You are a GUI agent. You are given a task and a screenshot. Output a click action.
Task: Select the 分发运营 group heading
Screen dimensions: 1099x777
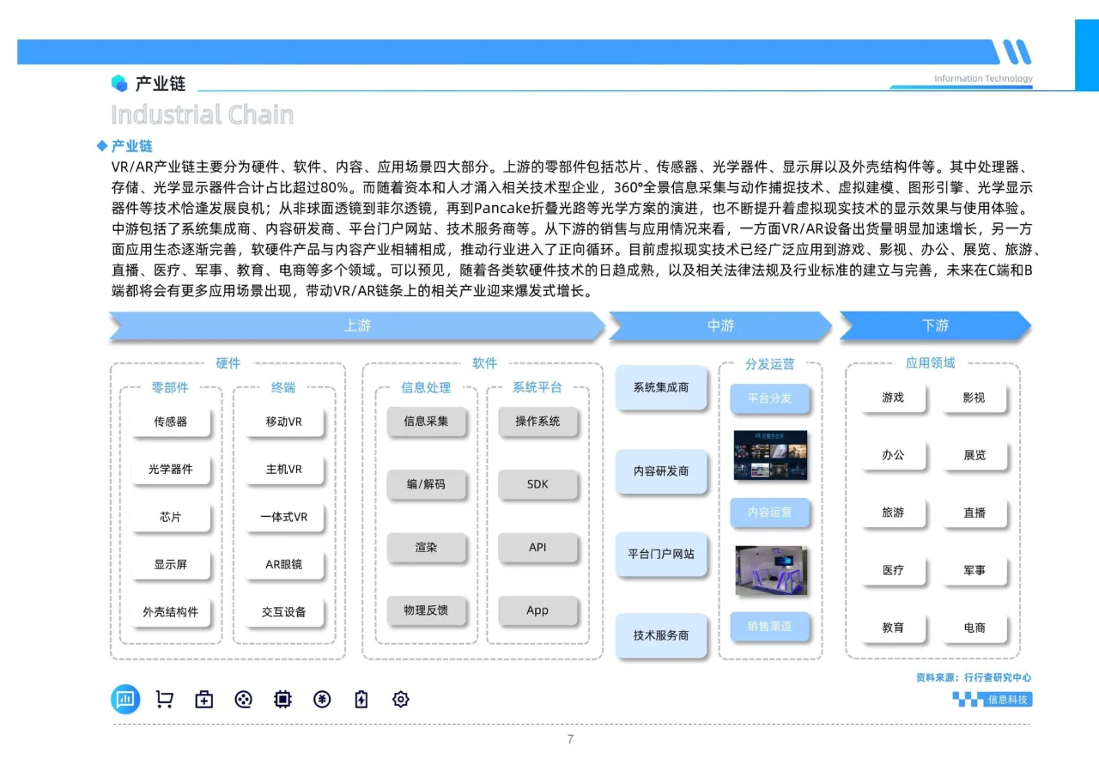coord(770,364)
